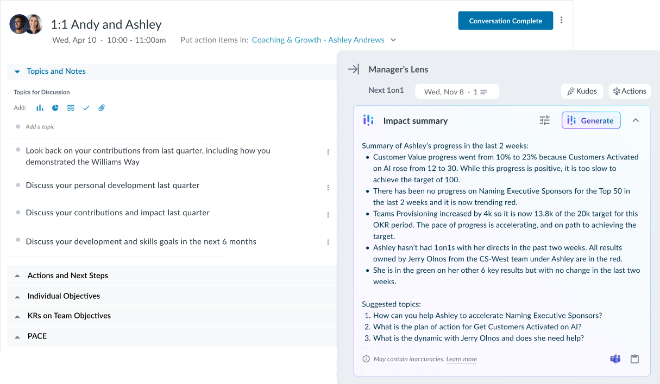Collapse Manager's Lens with the arrow icon

pyautogui.click(x=354, y=69)
